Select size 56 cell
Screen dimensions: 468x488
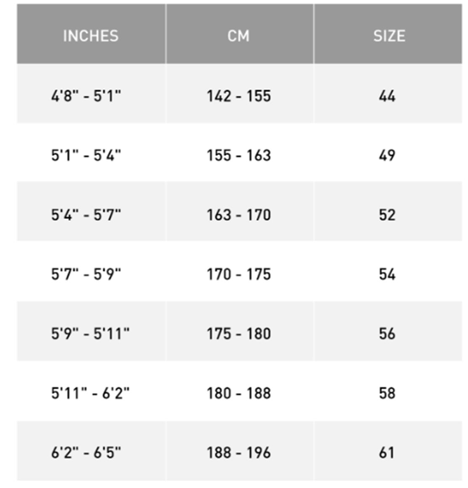(x=387, y=334)
